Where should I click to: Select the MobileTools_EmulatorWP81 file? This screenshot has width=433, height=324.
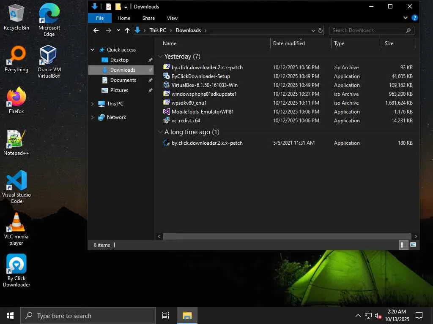287,111
